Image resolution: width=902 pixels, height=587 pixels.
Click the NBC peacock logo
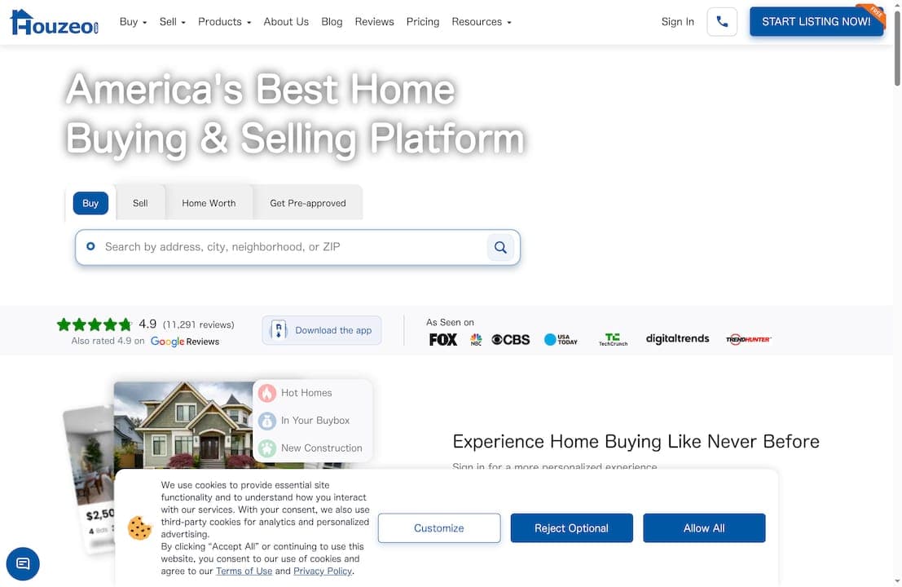click(x=476, y=339)
